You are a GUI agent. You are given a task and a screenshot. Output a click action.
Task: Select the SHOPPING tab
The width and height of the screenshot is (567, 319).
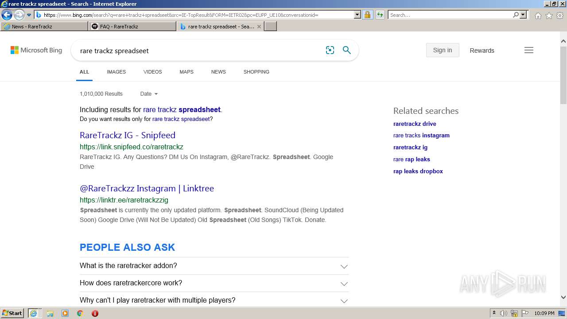point(256,72)
